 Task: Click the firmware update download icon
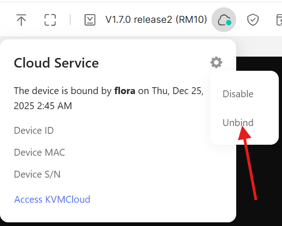point(90,20)
